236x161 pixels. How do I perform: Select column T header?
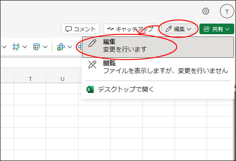pyautogui.click(x=30, y=79)
